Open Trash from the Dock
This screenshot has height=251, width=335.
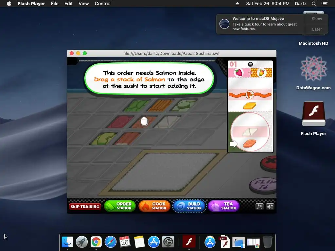point(268,242)
